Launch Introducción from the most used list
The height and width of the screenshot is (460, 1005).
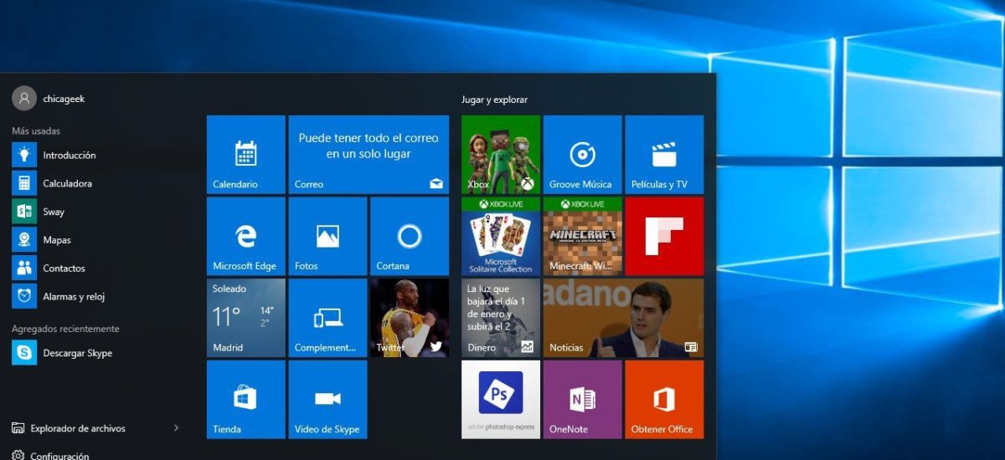coord(96,155)
